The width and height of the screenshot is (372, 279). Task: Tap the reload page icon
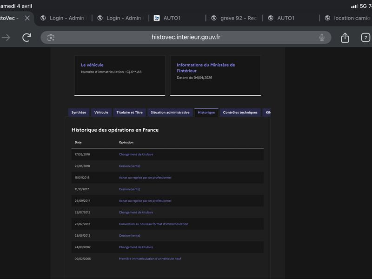tap(27, 38)
